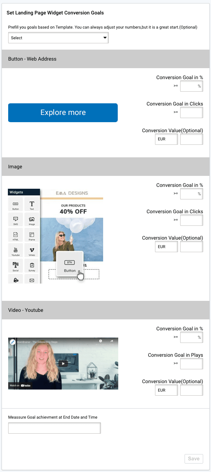Select the Social widget icon
211x472 pixels.
pyautogui.click(x=15, y=265)
